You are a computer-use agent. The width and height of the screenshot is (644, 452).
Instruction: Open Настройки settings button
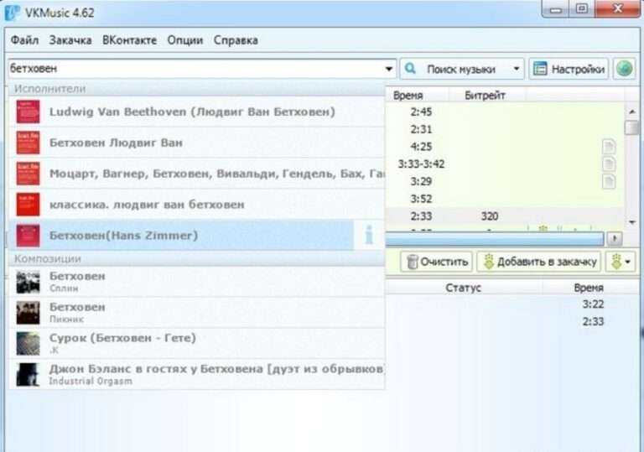[569, 69]
